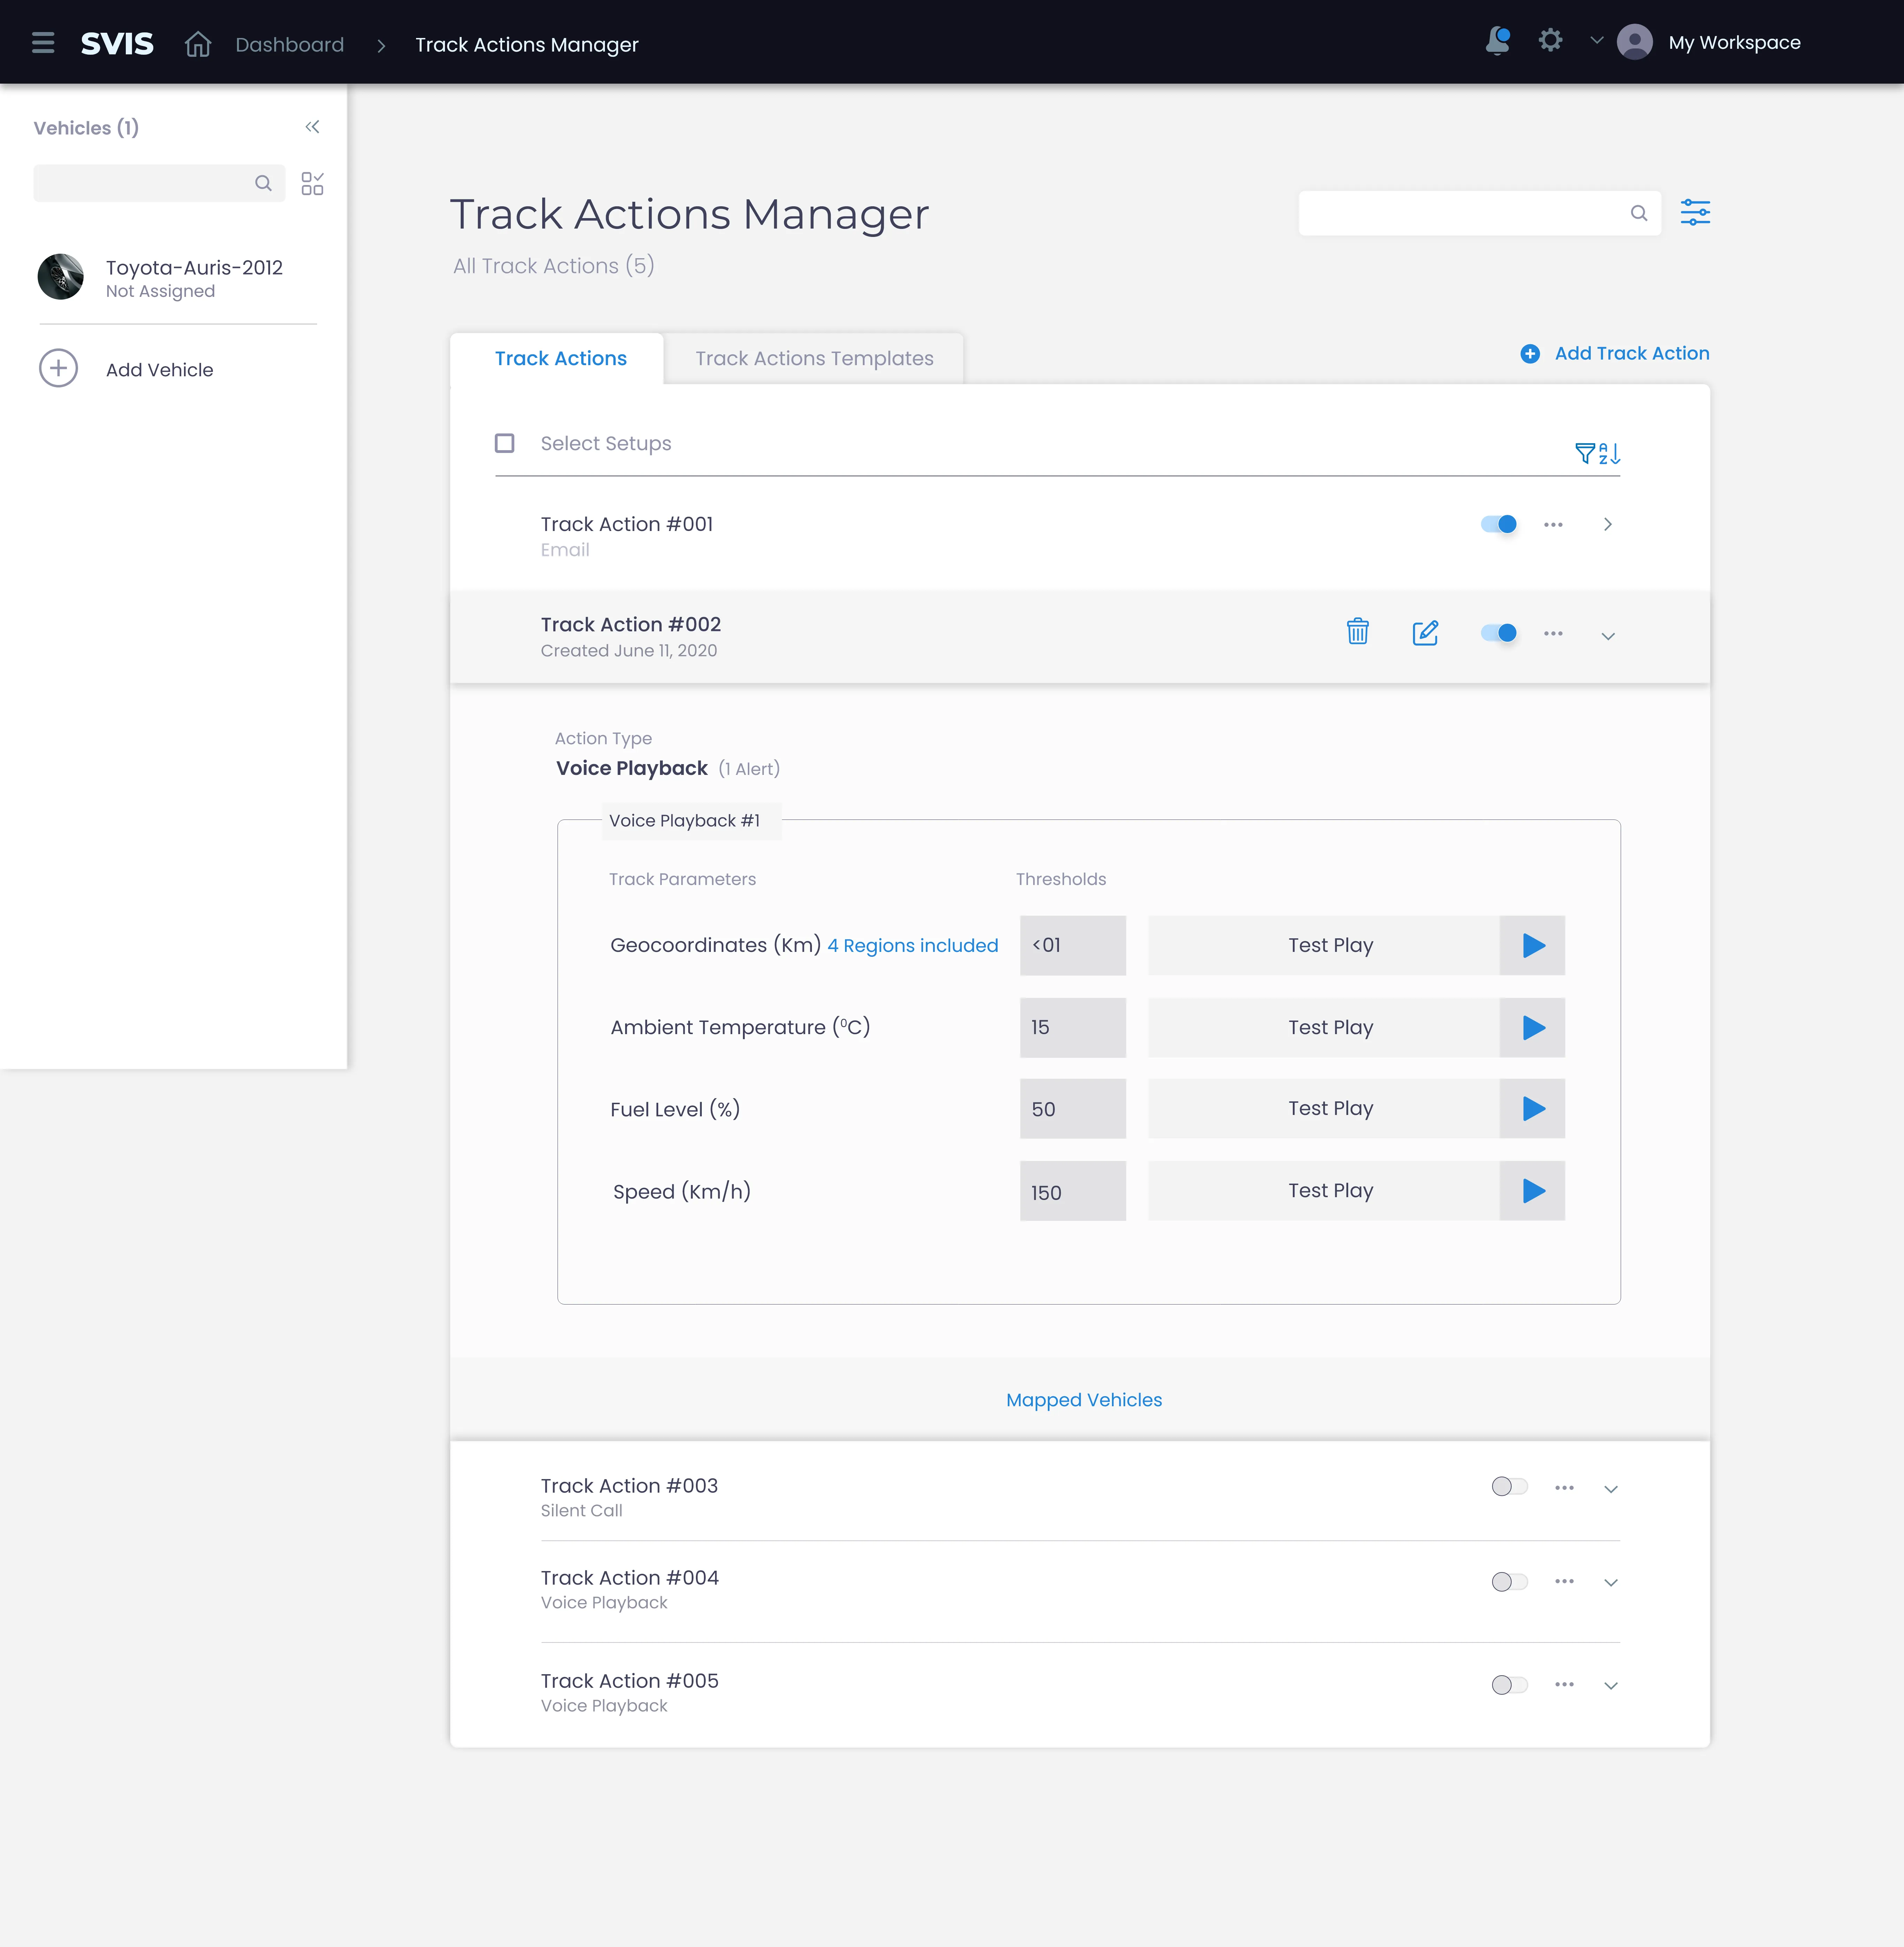1904x1947 pixels.
Task: Enable Track Action #004 toggle
Action: (1510, 1582)
